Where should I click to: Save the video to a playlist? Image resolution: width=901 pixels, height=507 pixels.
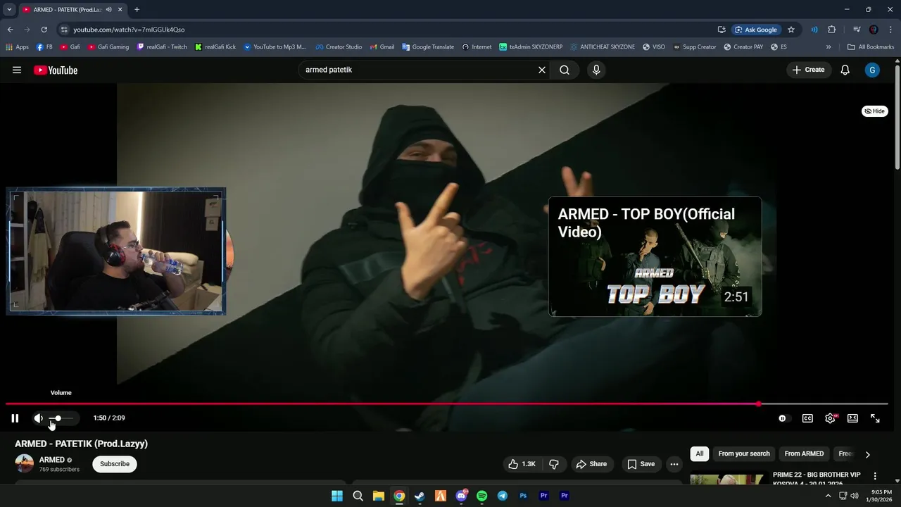(641, 464)
